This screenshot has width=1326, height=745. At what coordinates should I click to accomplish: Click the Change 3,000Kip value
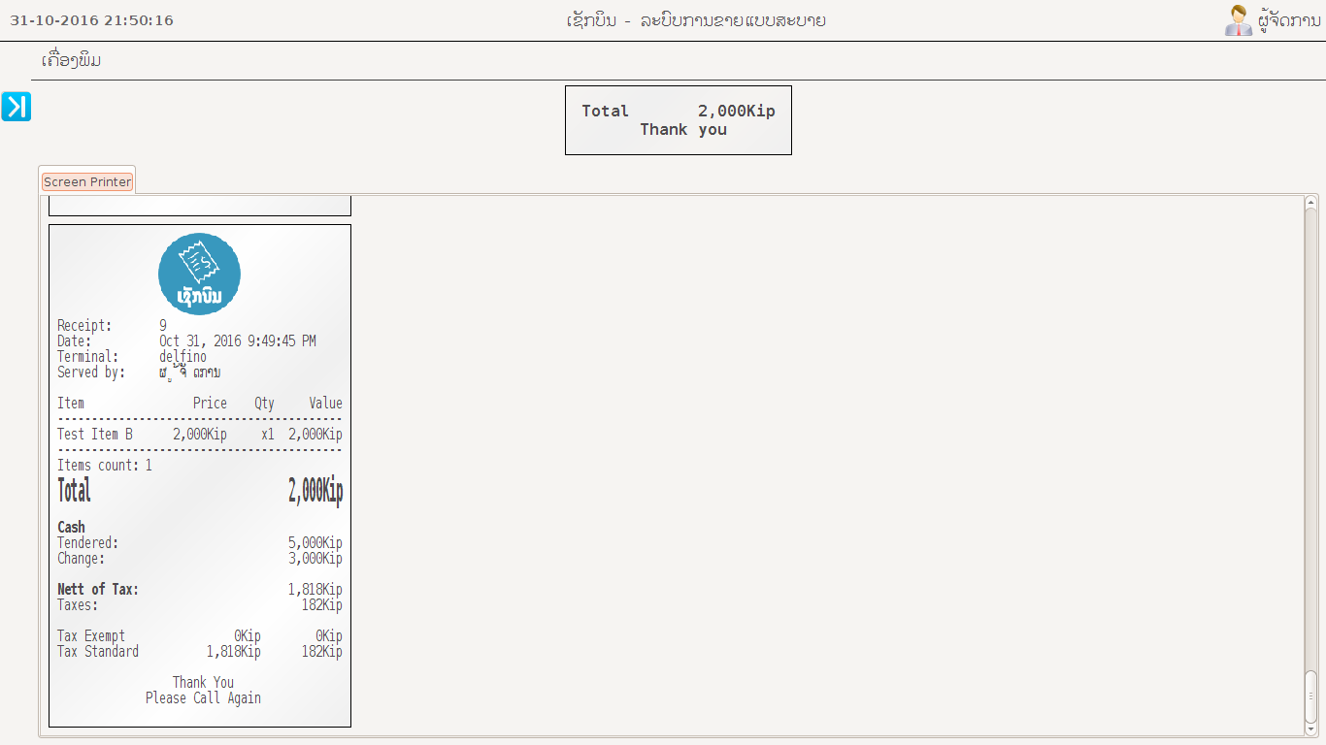[315, 559]
